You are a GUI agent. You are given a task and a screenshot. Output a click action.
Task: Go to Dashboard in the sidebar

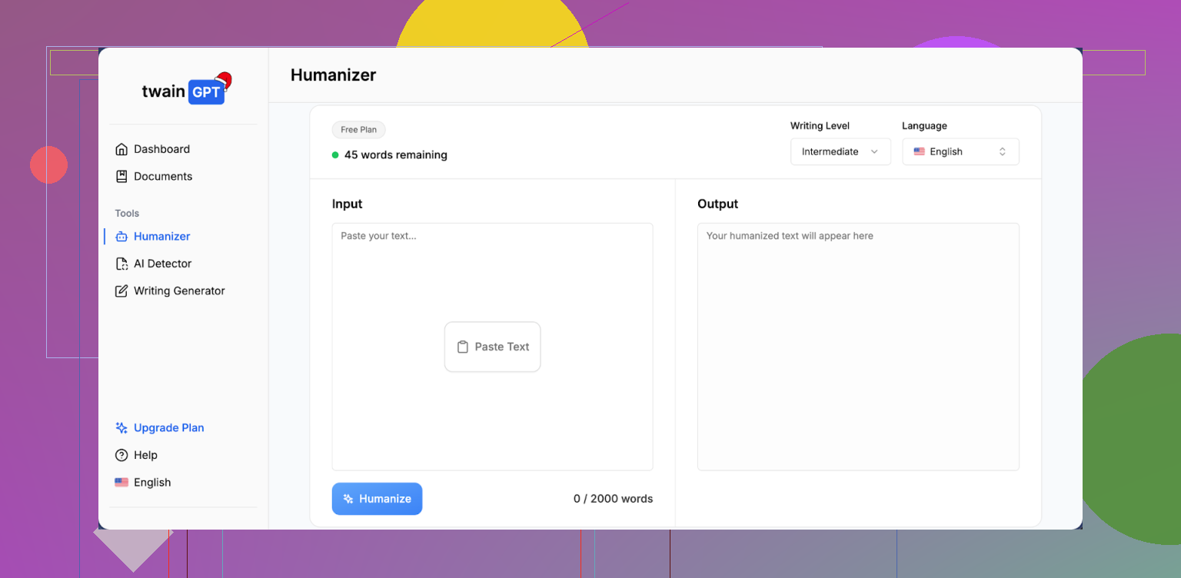161,149
